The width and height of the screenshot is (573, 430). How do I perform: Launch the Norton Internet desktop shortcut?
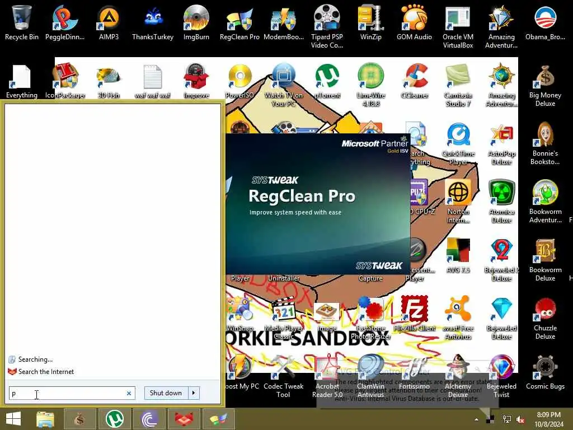coord(458,202)
